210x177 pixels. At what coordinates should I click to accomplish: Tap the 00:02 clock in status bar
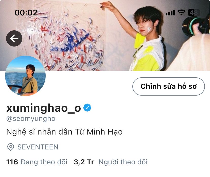click(x=26, y=13)
